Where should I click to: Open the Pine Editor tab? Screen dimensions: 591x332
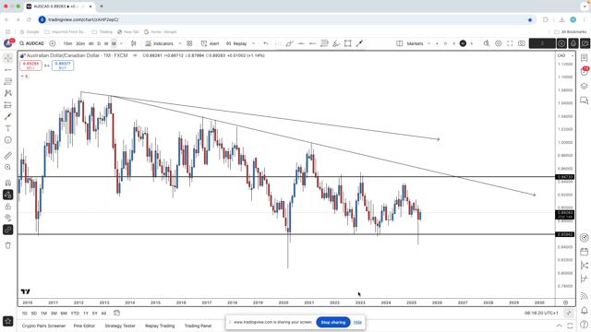(84, 326)
